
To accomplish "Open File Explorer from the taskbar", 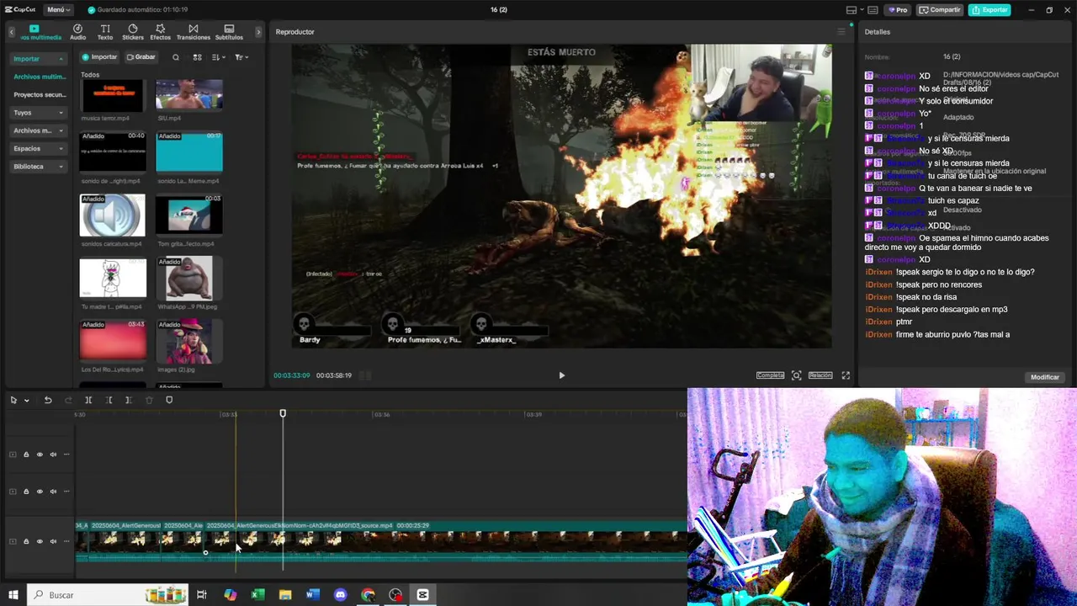I will tap(285, 595).
